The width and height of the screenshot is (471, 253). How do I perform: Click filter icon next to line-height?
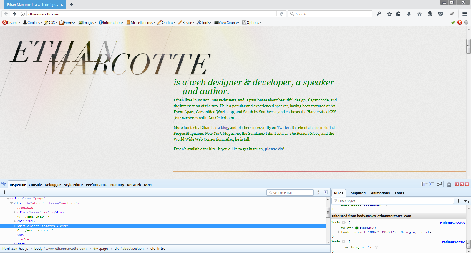click(x=376, y=247)
